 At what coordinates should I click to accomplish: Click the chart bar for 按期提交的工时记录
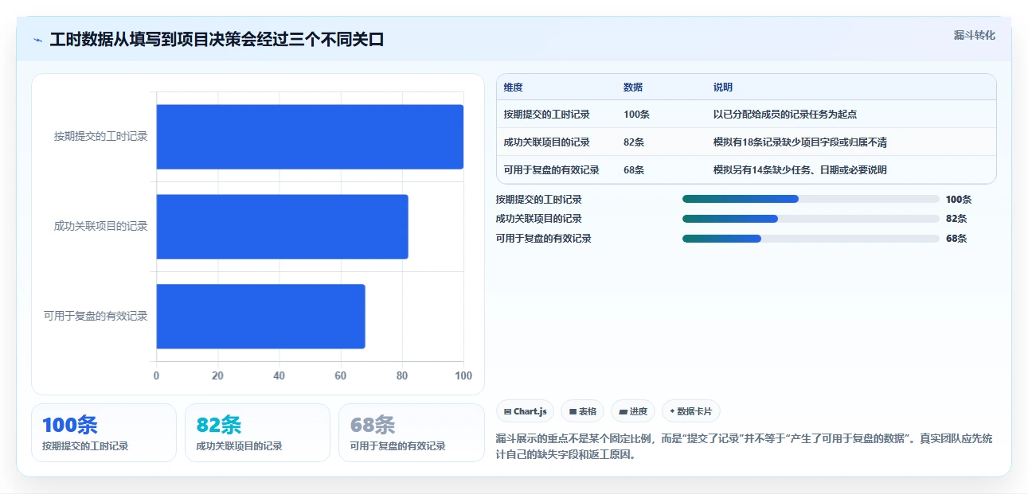coord(310,137)
